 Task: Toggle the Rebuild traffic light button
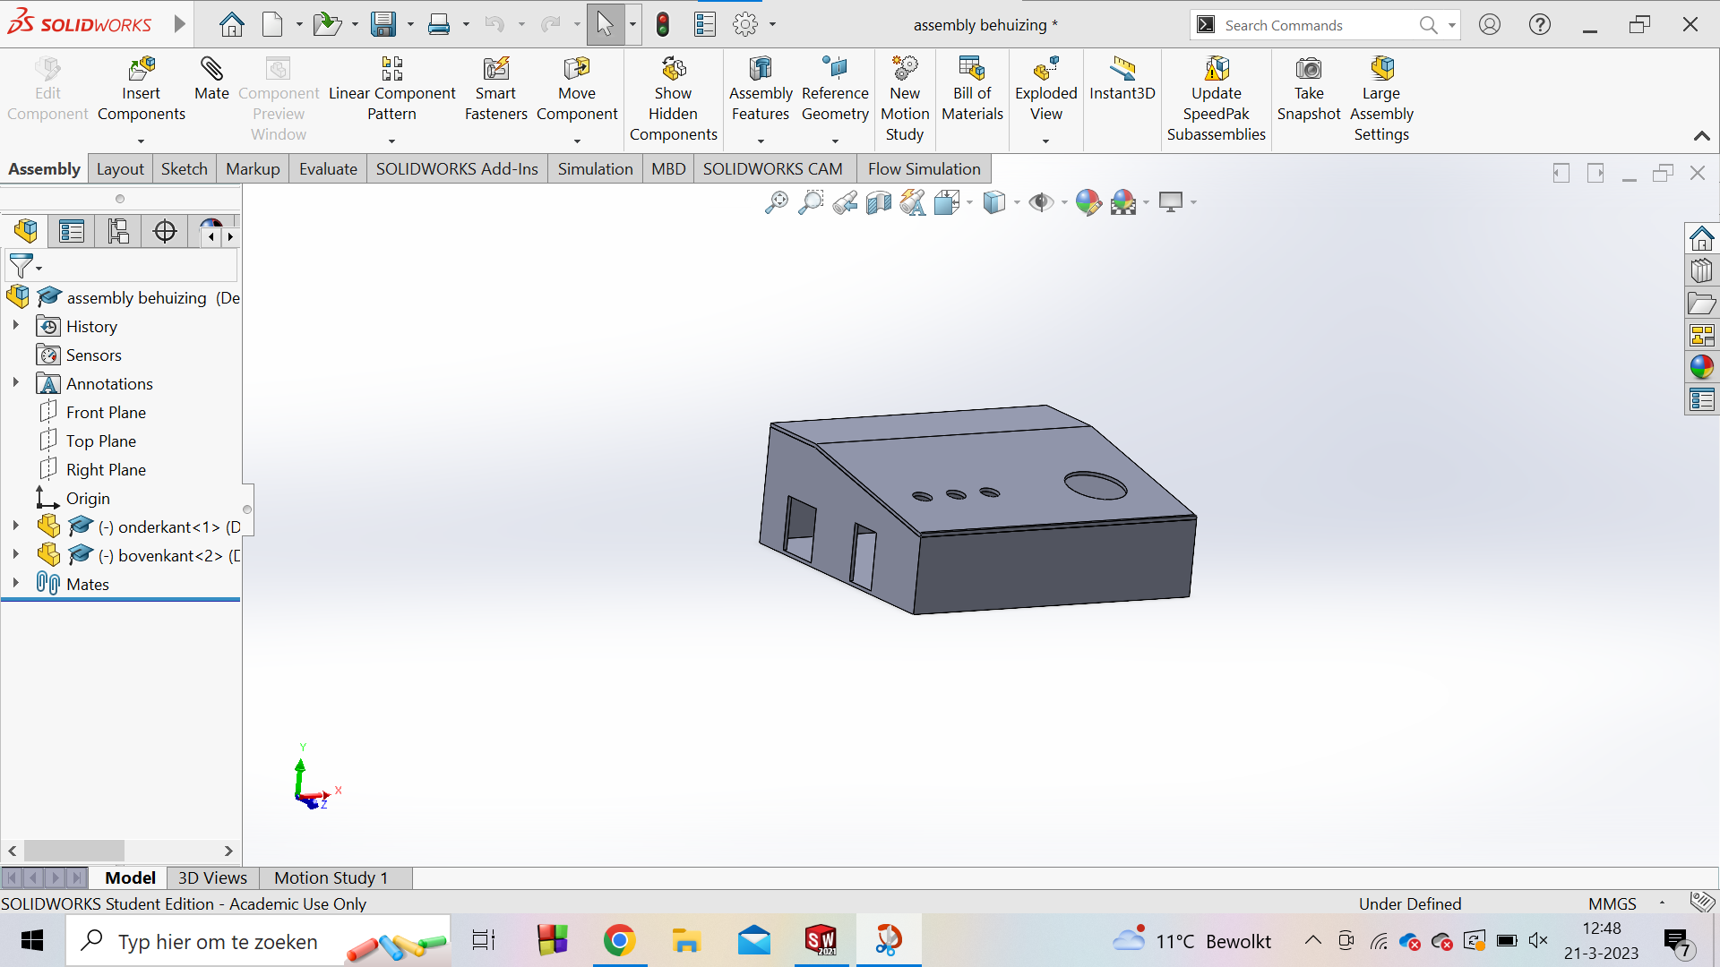click(x=663, y=24)
